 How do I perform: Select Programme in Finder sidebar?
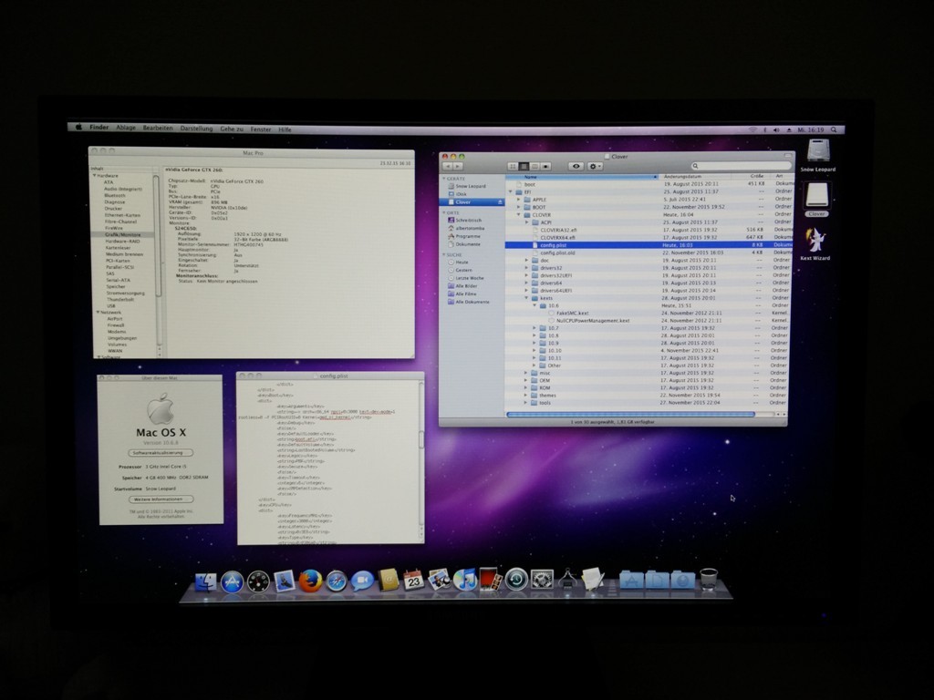tap(468, 236)
